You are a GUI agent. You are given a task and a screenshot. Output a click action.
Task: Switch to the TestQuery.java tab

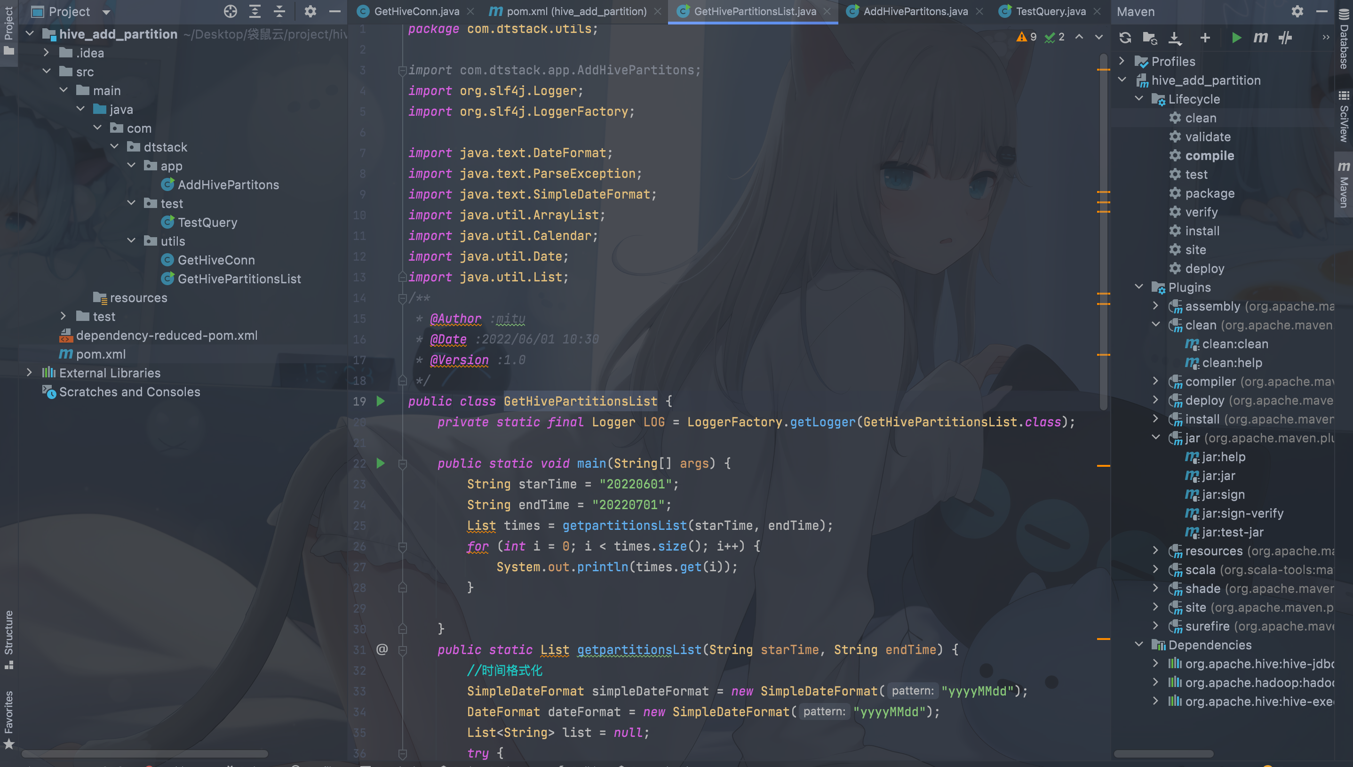[1050, 11]
